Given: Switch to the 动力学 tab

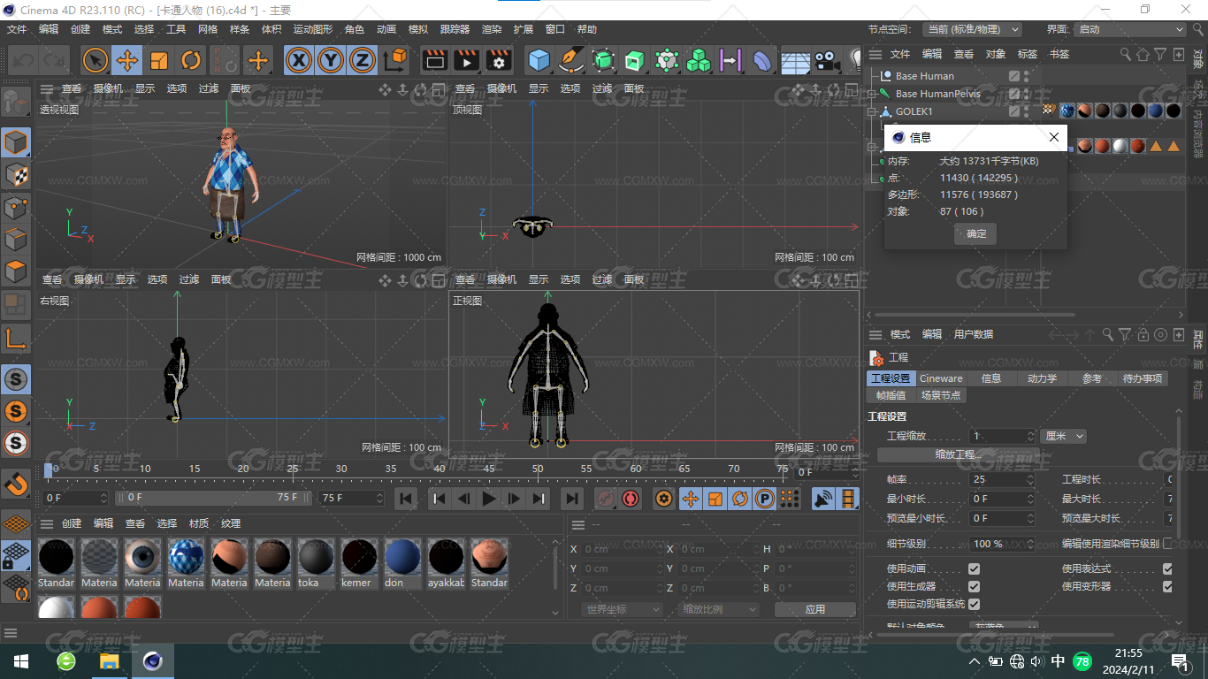Looking at the screenshot, I should pos(1042,378).
